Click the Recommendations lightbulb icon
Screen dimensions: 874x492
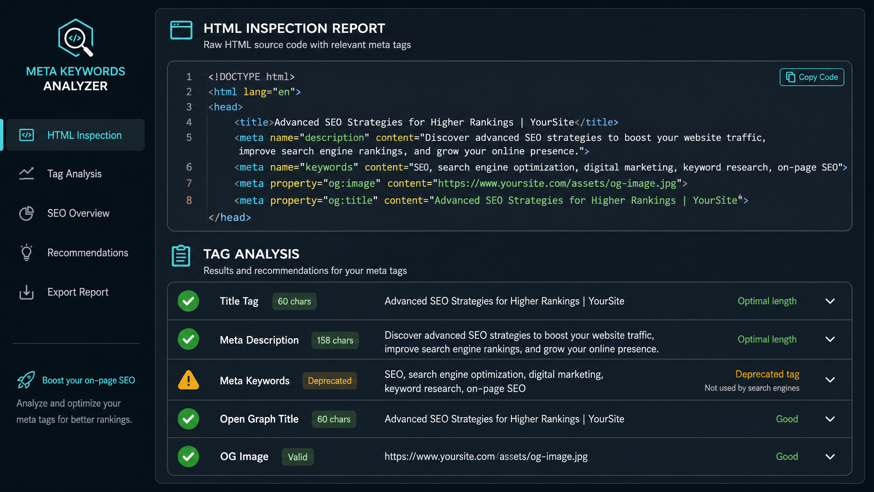pyautogui.click(x=26, y=252)
